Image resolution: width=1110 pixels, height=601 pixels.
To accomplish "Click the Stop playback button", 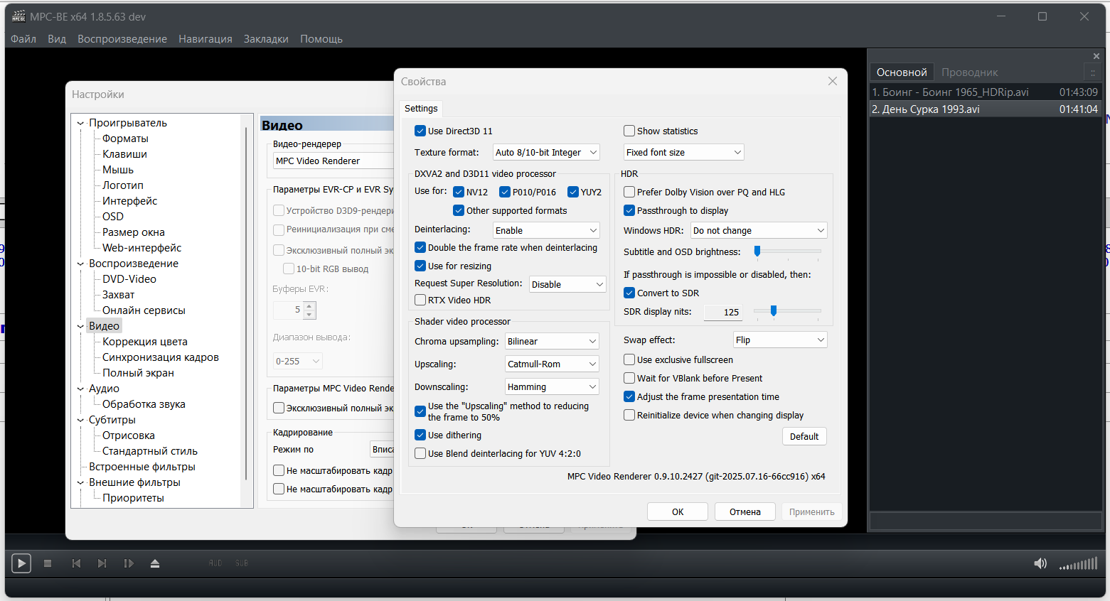I will click(48, 563).
